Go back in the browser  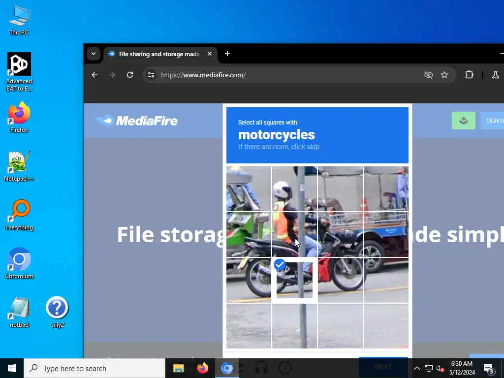[x=94, y=75]
